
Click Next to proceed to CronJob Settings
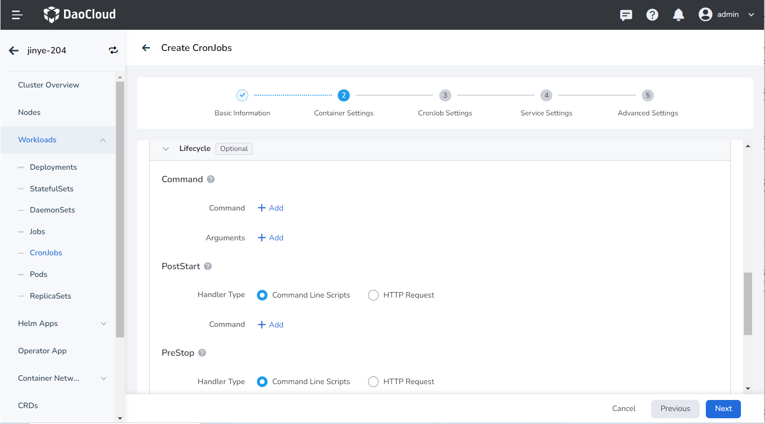tap(723, 409)
